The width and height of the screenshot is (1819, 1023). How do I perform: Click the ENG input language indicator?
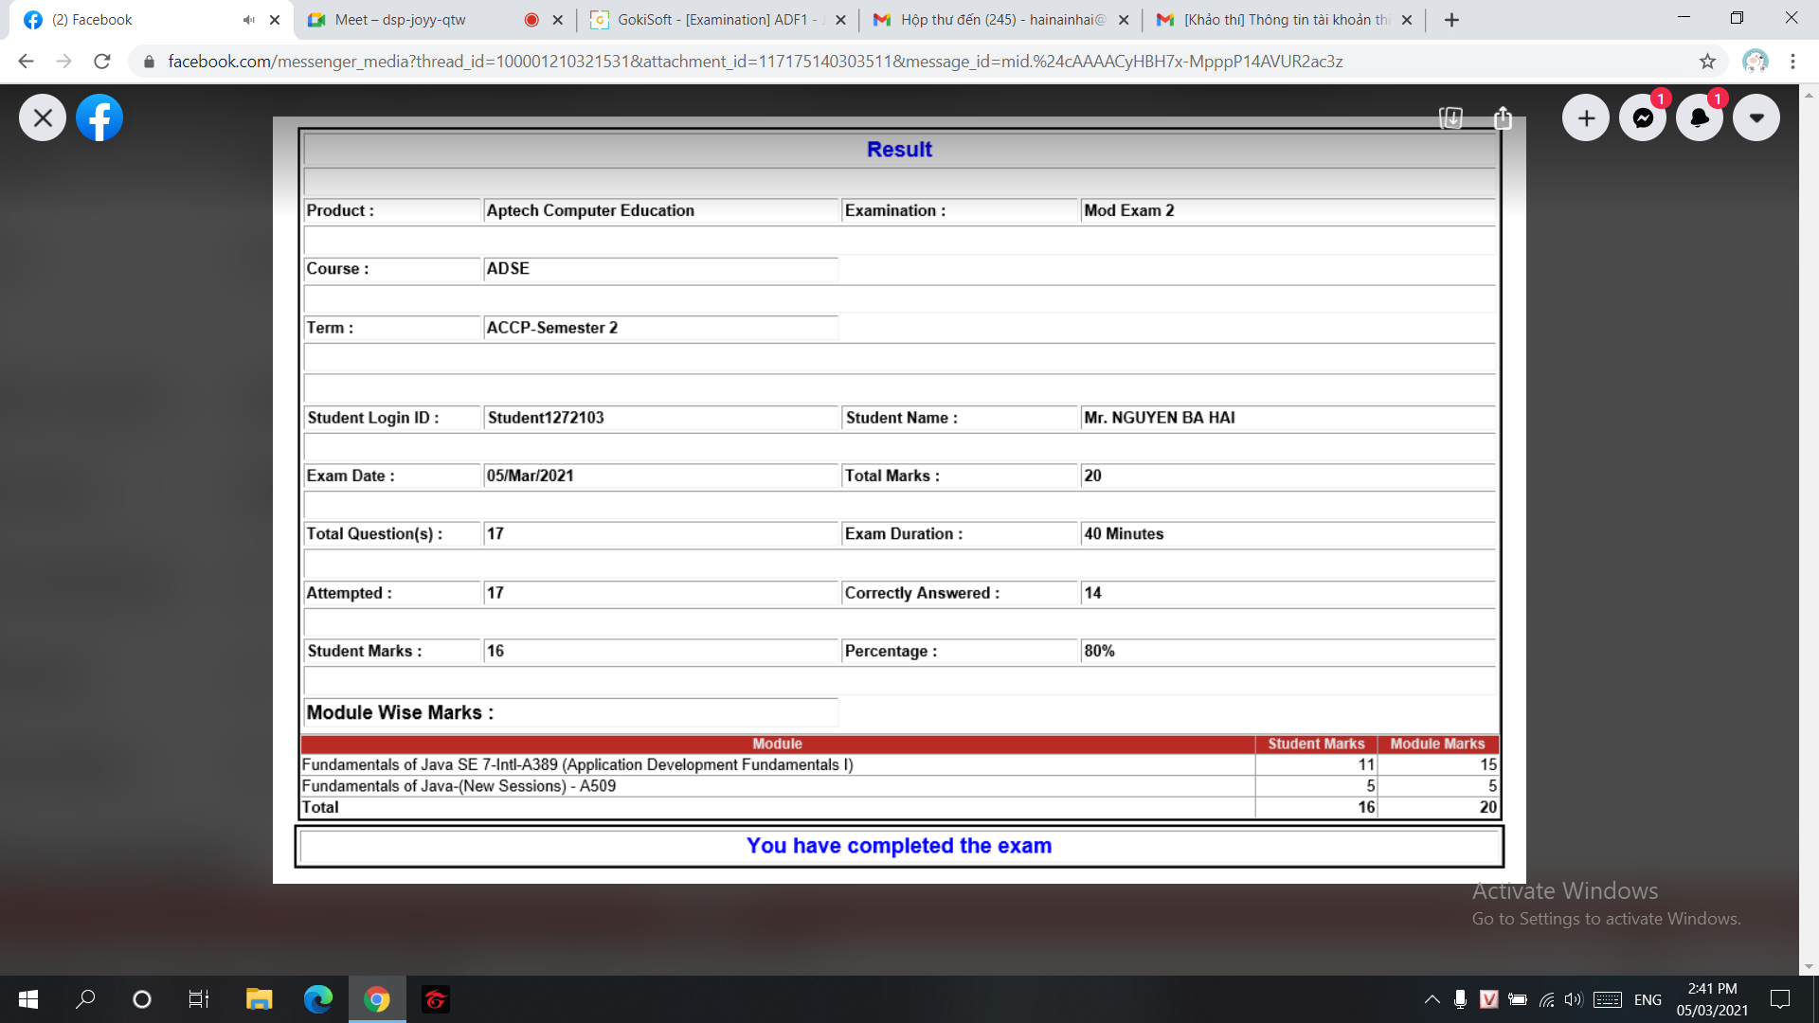(1648, 999)
